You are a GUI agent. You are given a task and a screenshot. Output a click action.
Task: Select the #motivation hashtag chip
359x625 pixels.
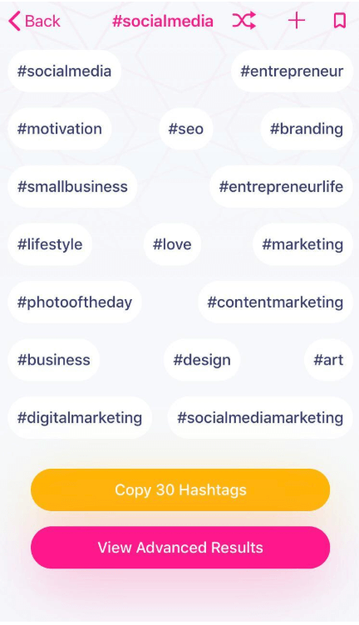coord(59,129)
